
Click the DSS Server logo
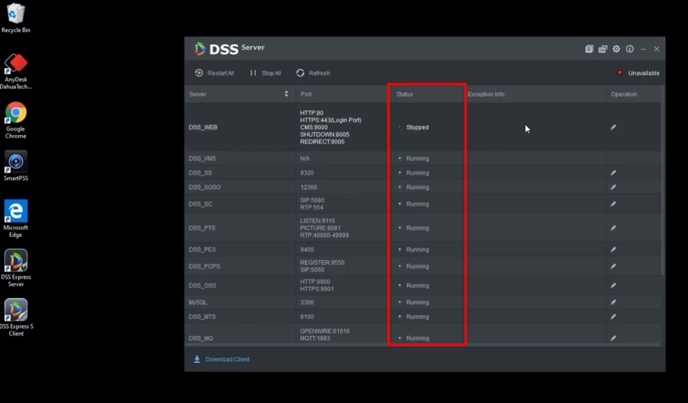point(229,48)
